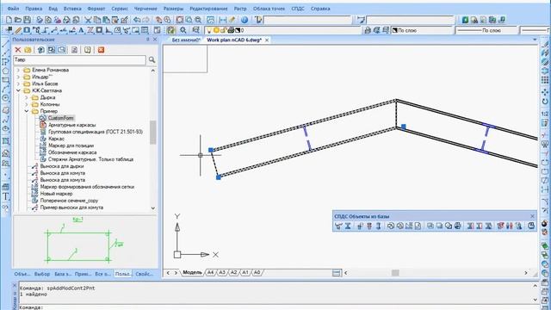Click the green book icon in top-right toolbar
551x310 pixels.
click(x=465, y=20)
